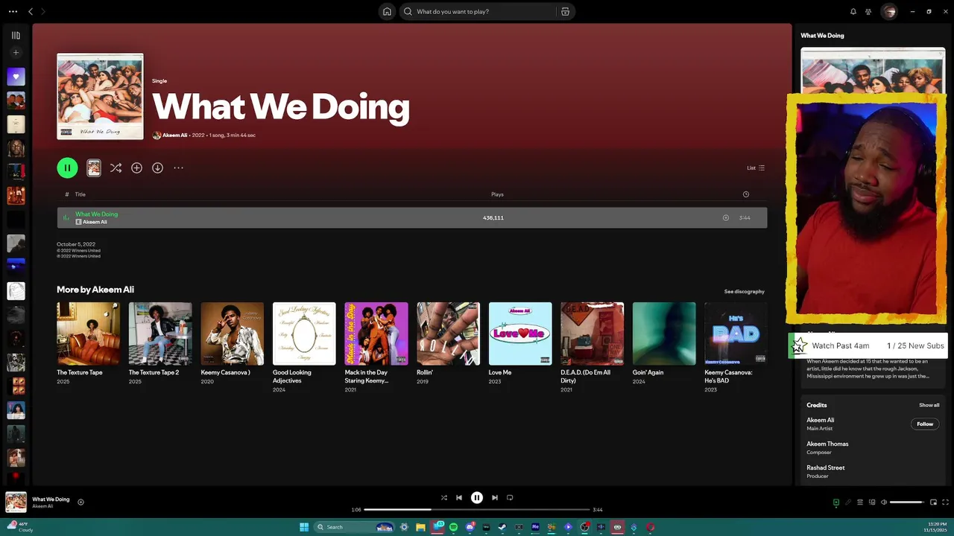Open more options for the album
954x536 pixels.
point(178,168)
